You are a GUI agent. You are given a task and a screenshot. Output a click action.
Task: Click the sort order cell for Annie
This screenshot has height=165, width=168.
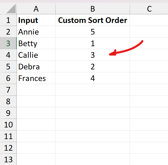(92, 32)
